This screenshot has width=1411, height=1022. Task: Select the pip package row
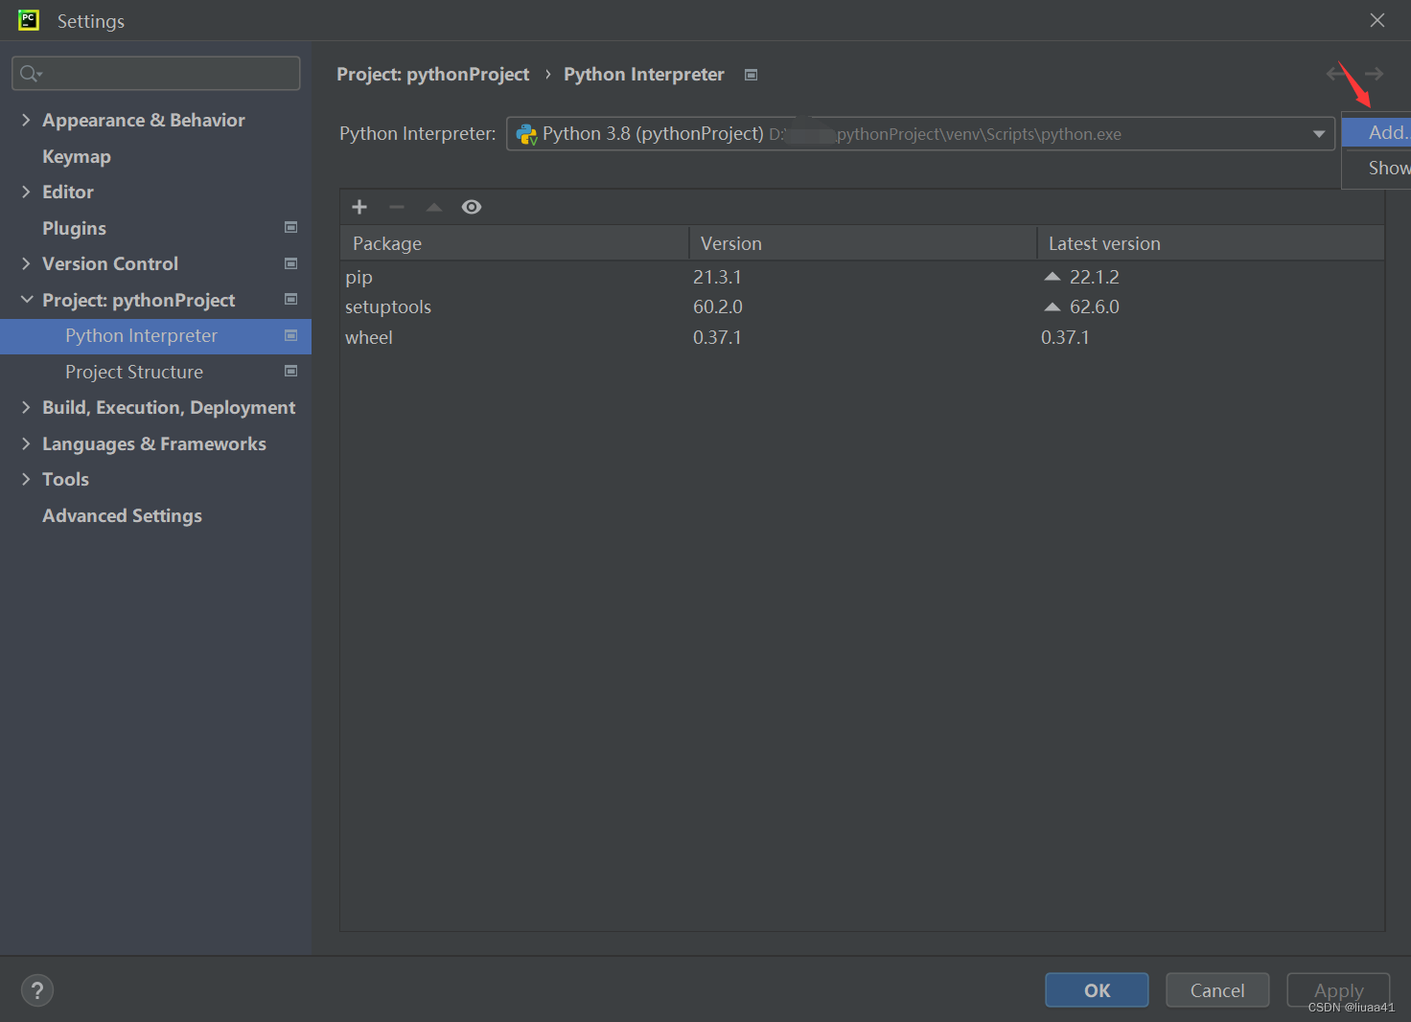[x=862, y=277]
